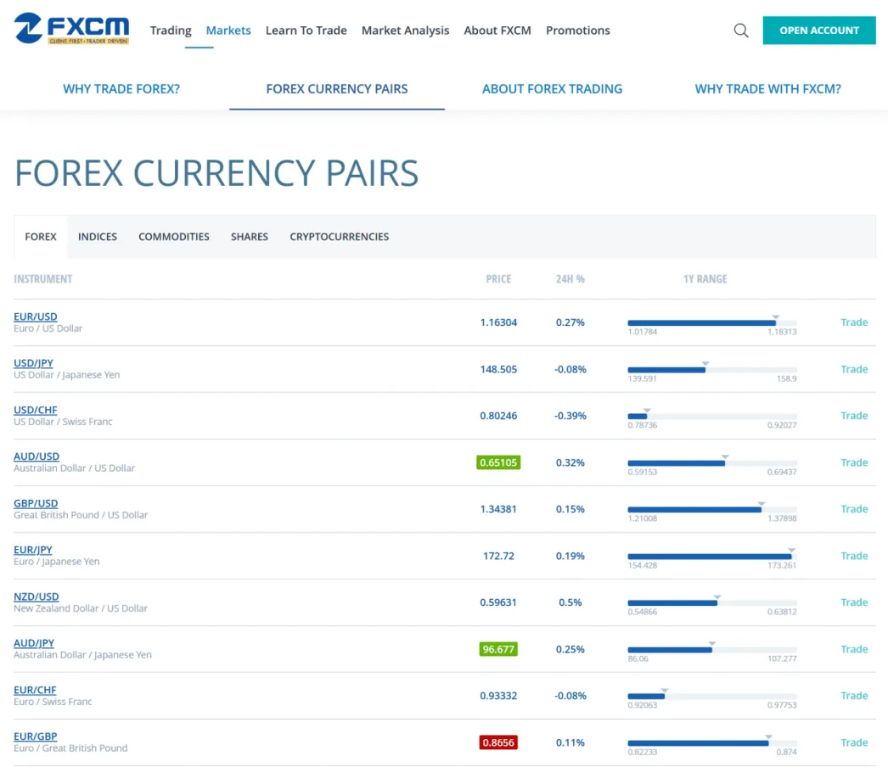Go to WHY TRADE WITH FXCM? section
Screen dimensions: 888x784
coord(768,89)
